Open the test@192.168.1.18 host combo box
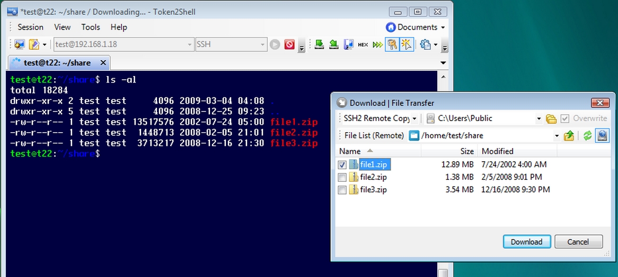This screenshot has width=618, height=277. click(123, 44)
